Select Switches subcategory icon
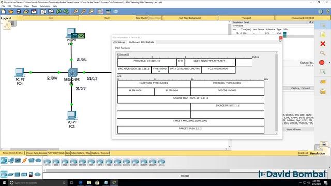331x186 pixels. click(x=11, y=175)
